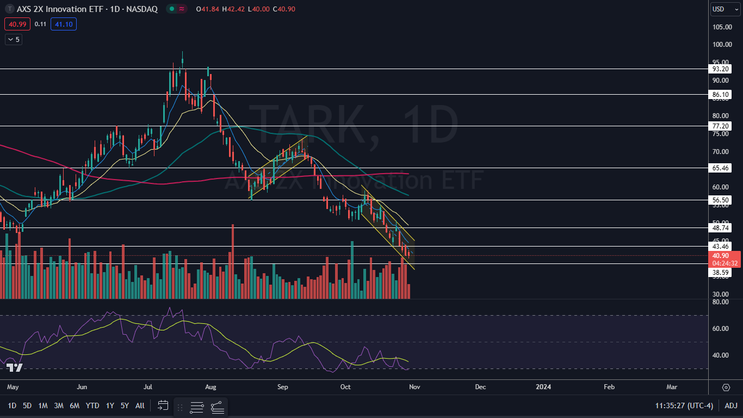
Task: Click the 56.50 horizontal line price label
Action: click(x=721, y=200)
